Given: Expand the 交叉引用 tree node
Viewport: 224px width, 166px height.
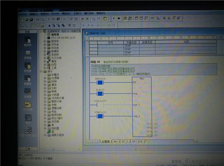Looking at the screenshot, I should pos(45,58).
